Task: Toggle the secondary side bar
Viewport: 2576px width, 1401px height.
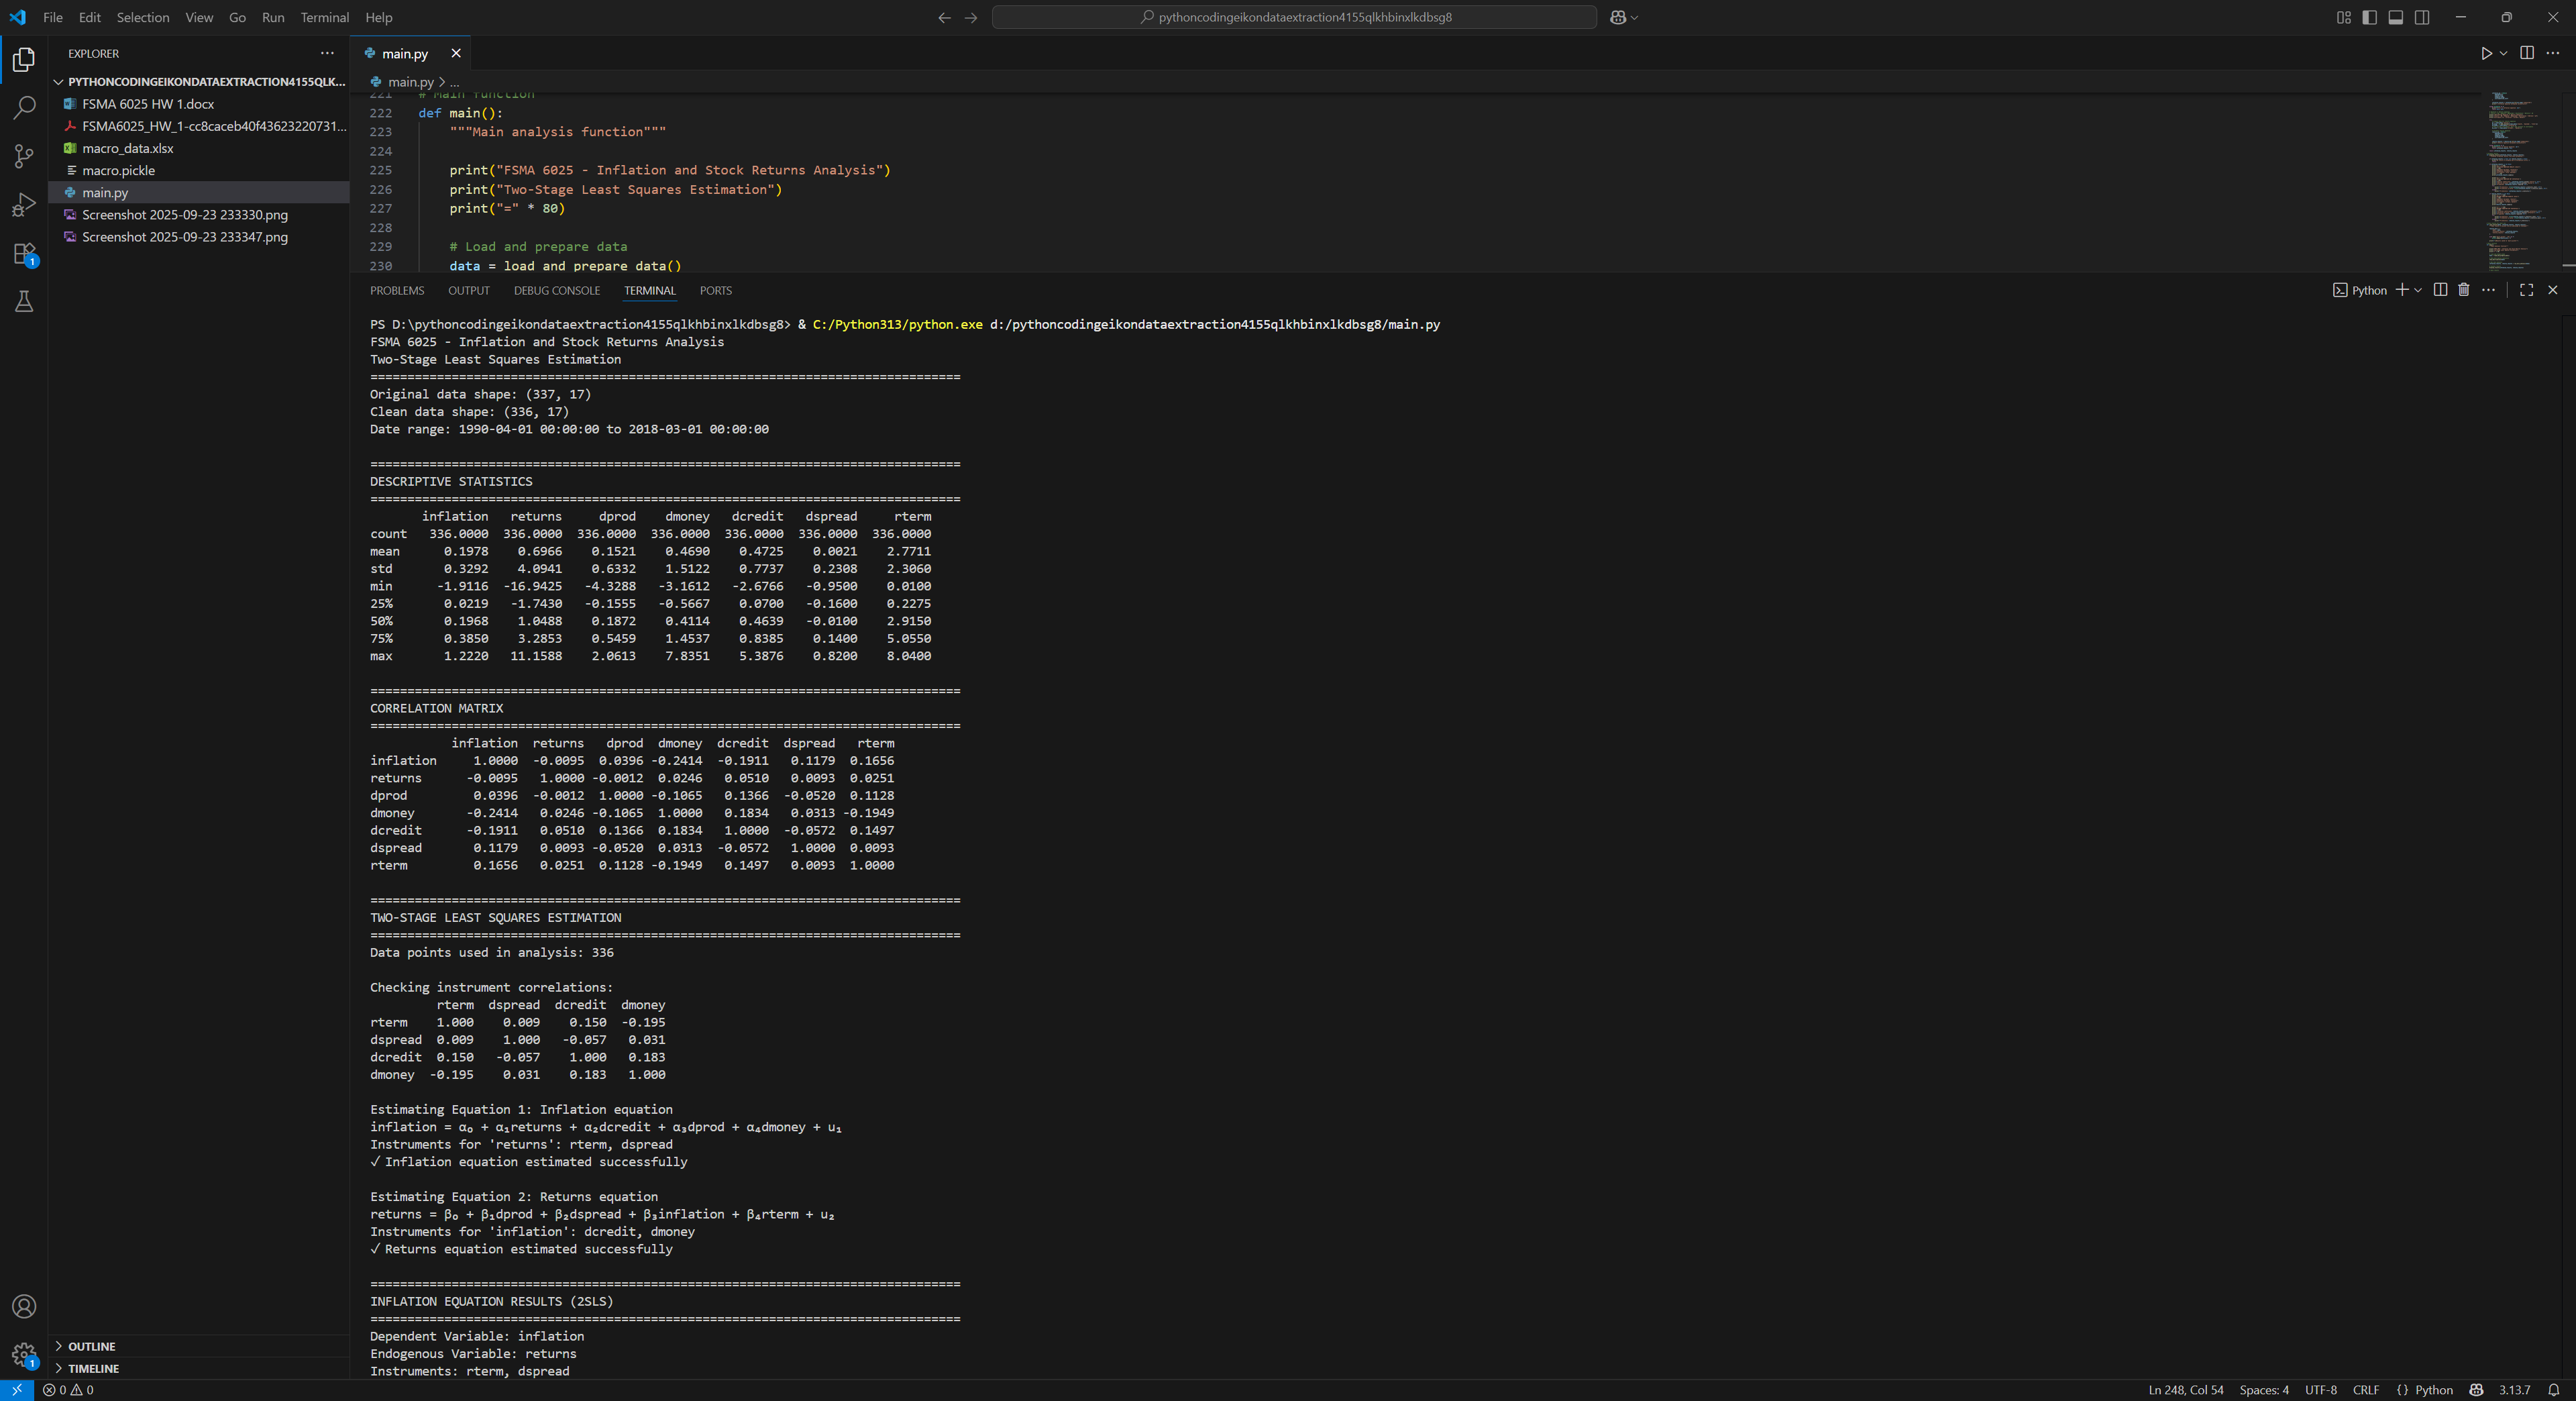Action: point(2421,17)
